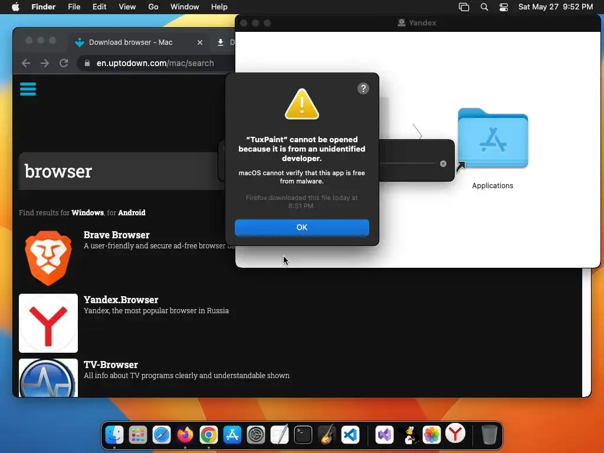The width and height of the screenshot is (604, 453).
Task: Click OK in the TuxPaint warning dialog
Action: click(301, 227)
